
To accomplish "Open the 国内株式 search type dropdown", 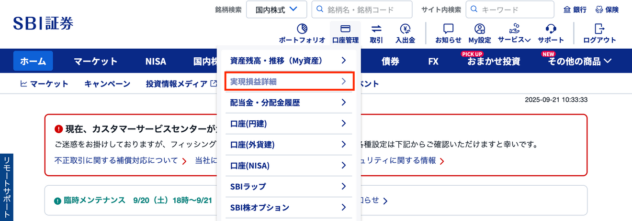I will [277, 10].
